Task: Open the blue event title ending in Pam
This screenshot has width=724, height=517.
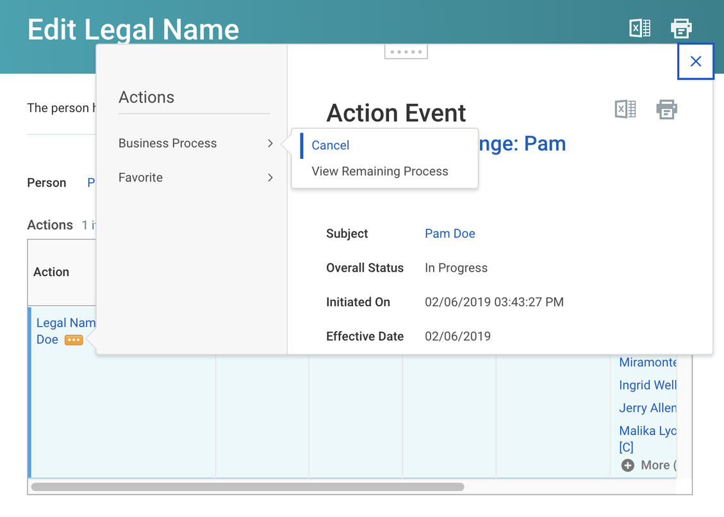Action: 522,144
